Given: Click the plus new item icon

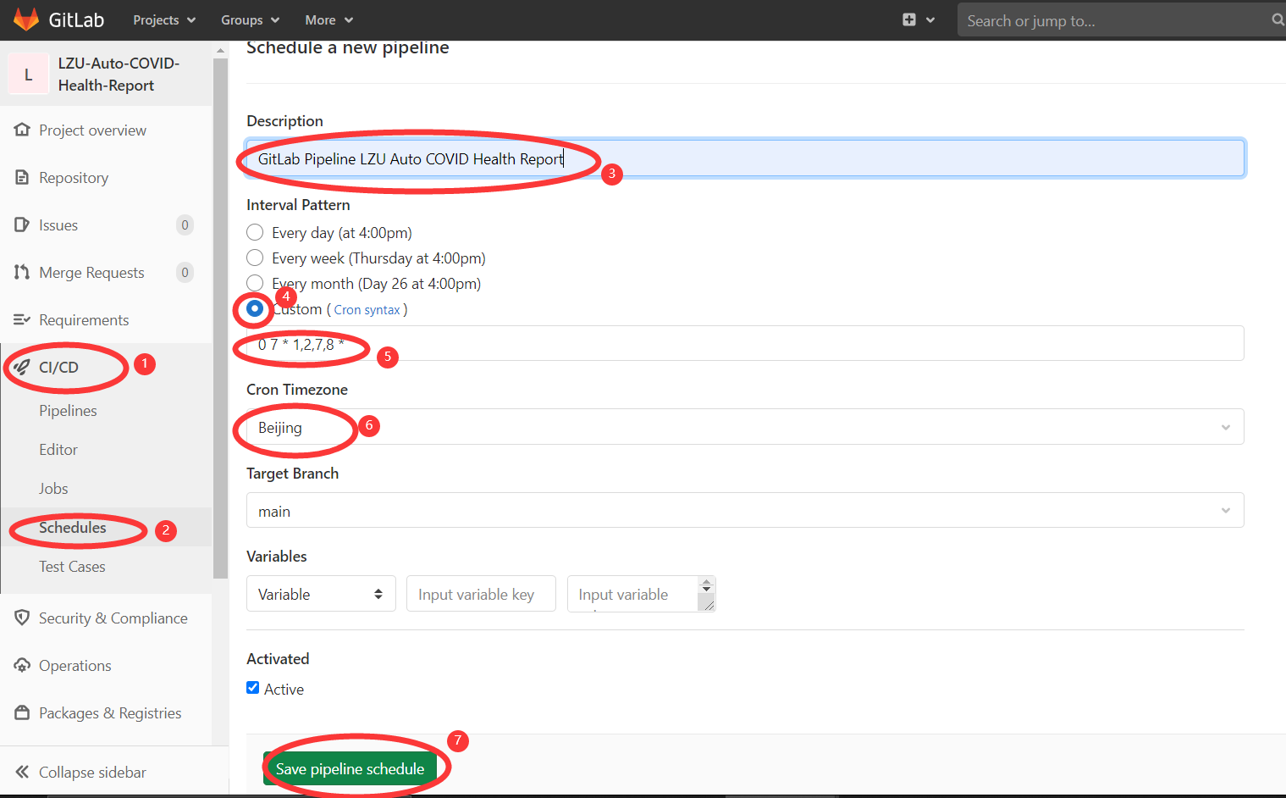Looking at the screenshot, I should coord(909,19).
